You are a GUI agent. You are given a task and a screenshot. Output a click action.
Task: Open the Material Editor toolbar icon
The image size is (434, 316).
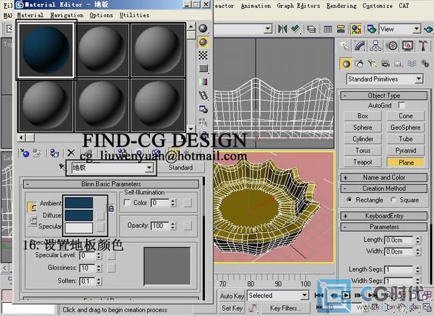point(356,29)
